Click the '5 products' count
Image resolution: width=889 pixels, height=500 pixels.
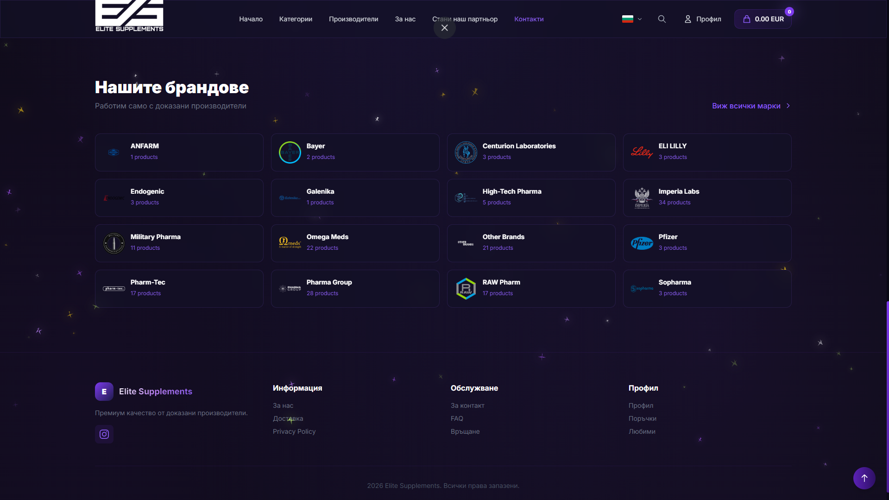[497, 203]
